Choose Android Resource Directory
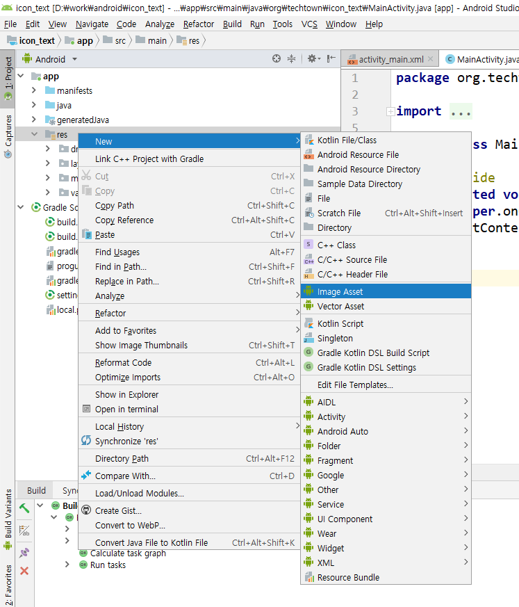 pyautogui.click(x=386, y=170)
